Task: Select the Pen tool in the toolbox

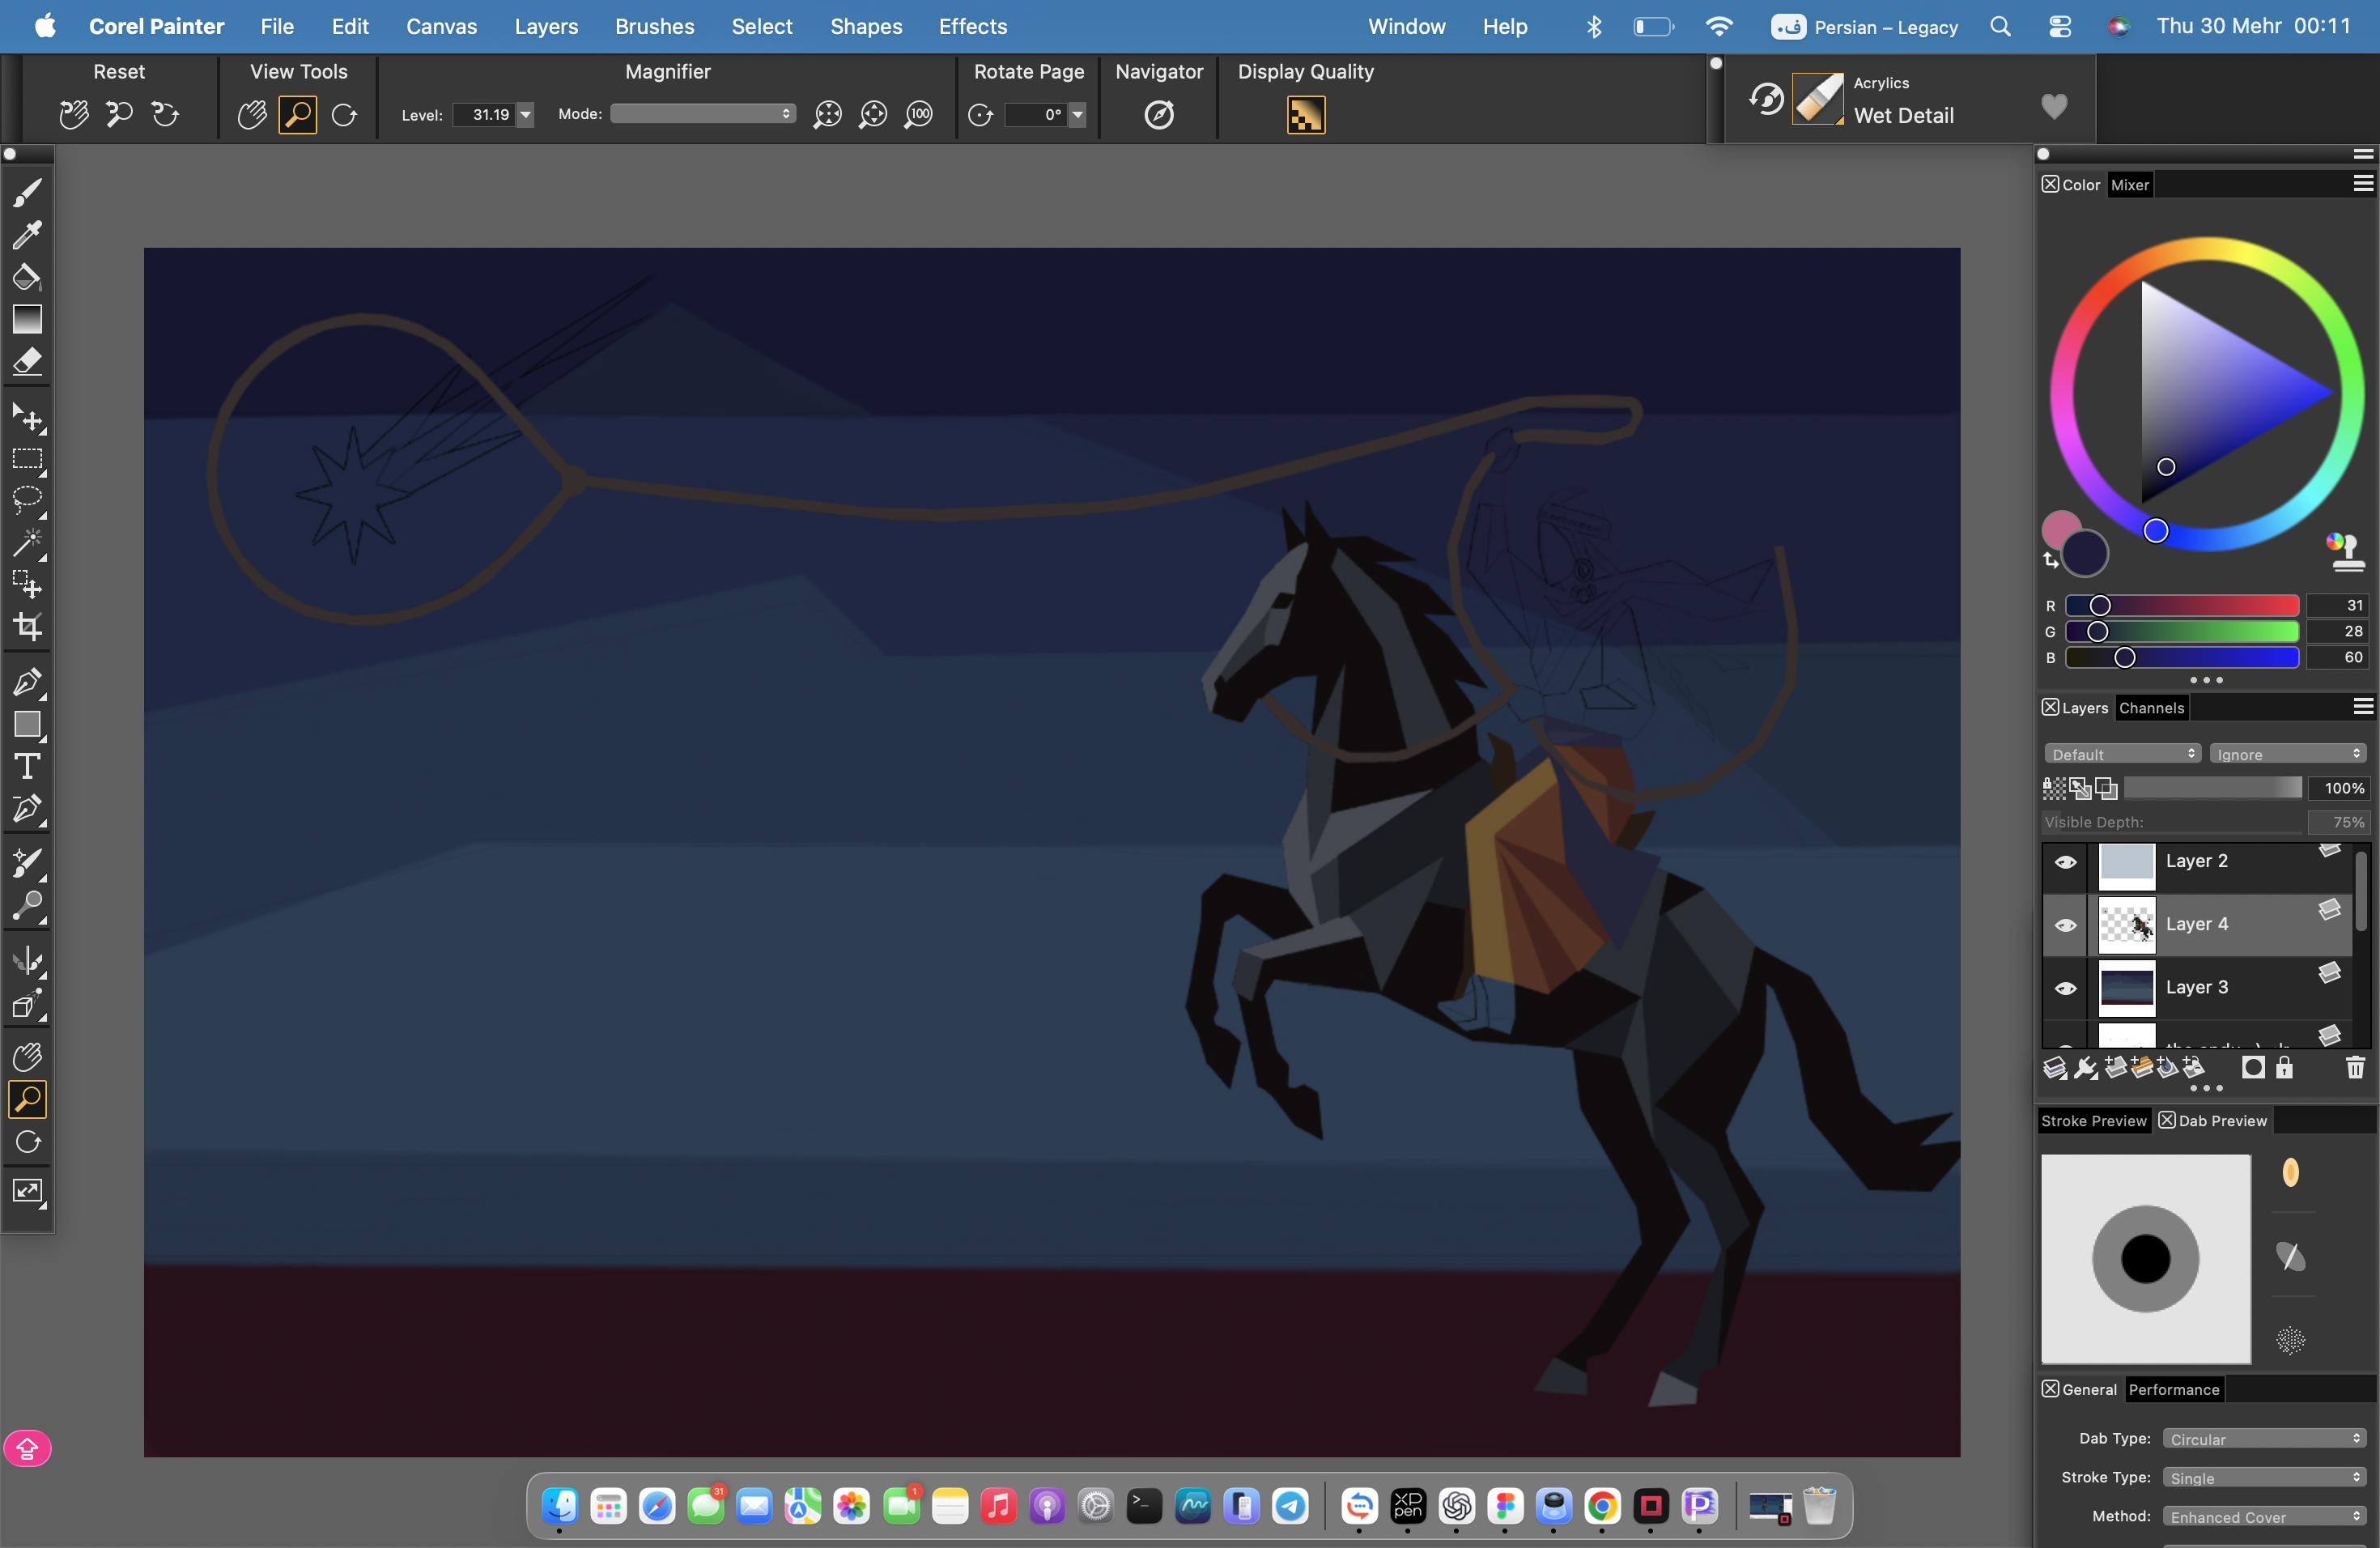Action: tap(28, 682)
